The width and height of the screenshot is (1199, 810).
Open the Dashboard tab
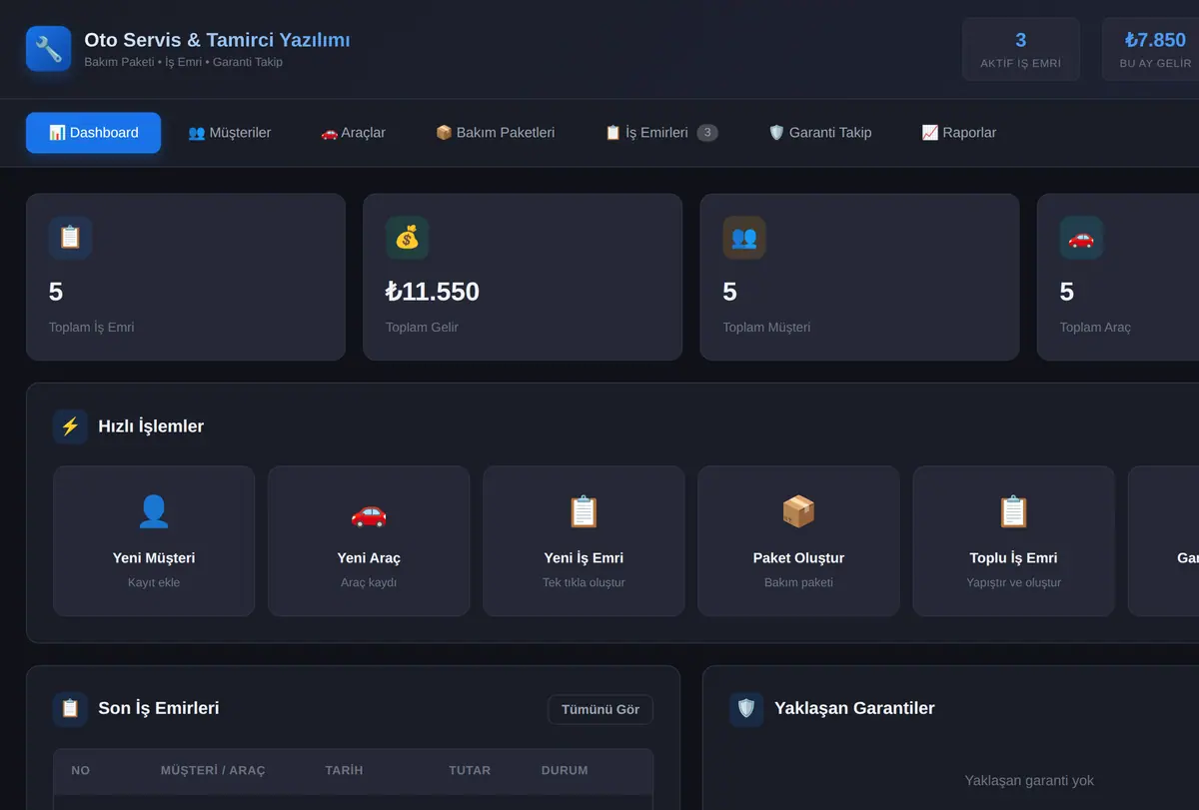click(93, 133)
